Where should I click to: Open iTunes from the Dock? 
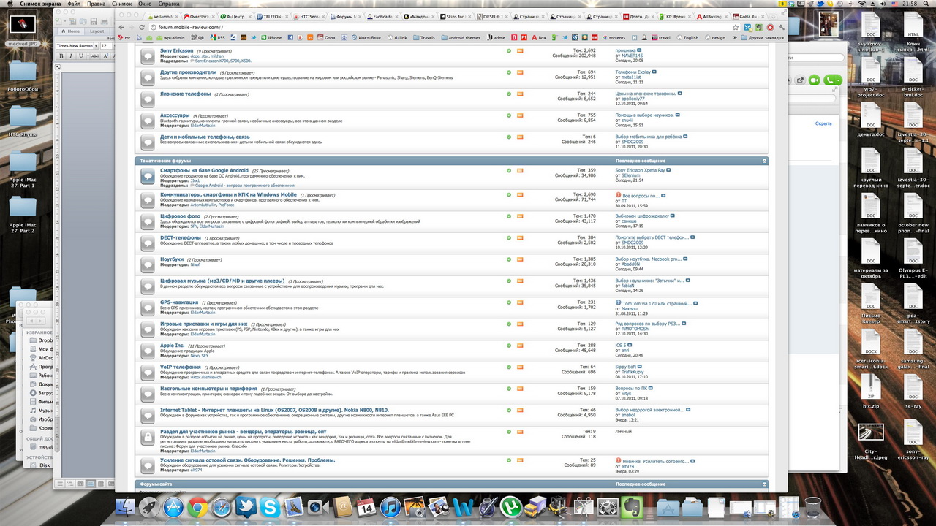390,507
